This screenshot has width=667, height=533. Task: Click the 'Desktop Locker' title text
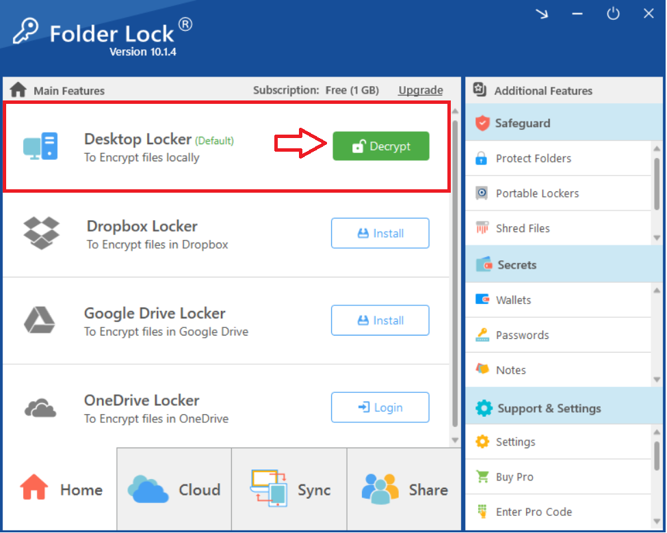pyautogui.click(x=138, y=139)
